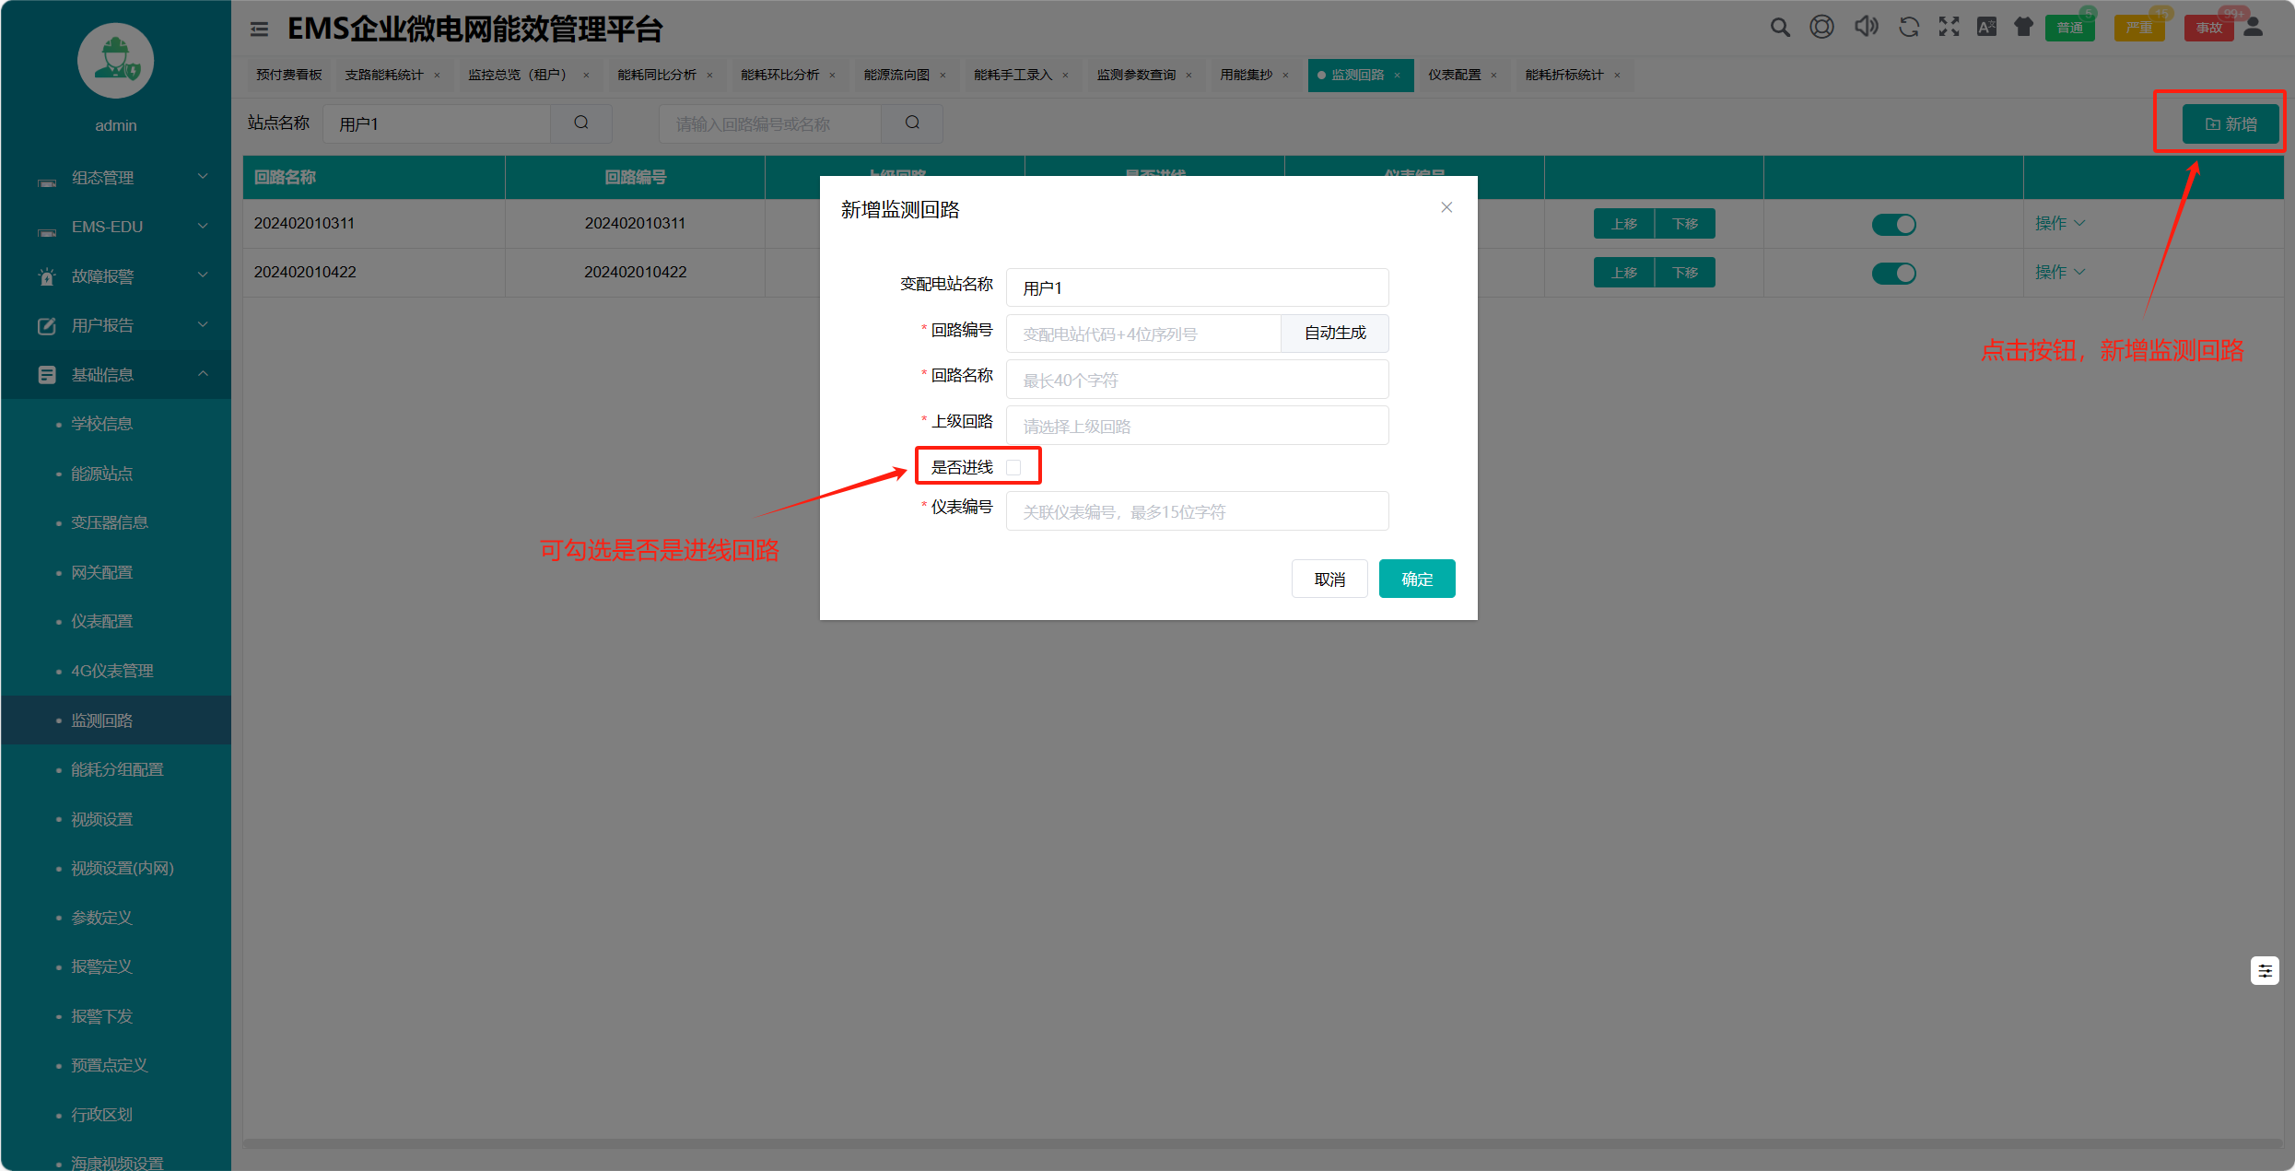2295x1171 pixels.
Task: Select 变压器信息 in the sidebar
Action: pyautogui.click(x=110, y=522)
